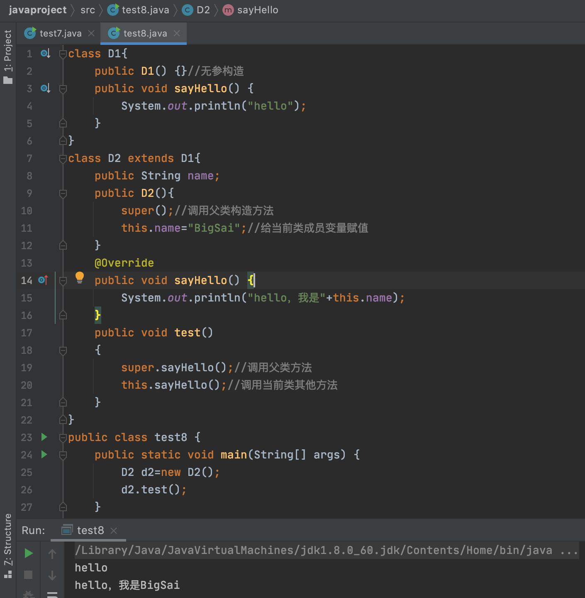Click 'd2.test();' on line 26
Viewport: 585px width, 598px height.
(154, 490)
